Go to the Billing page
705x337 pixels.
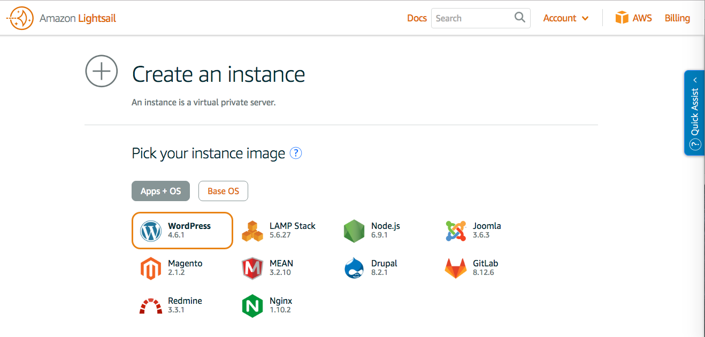[x=677, y=18]
